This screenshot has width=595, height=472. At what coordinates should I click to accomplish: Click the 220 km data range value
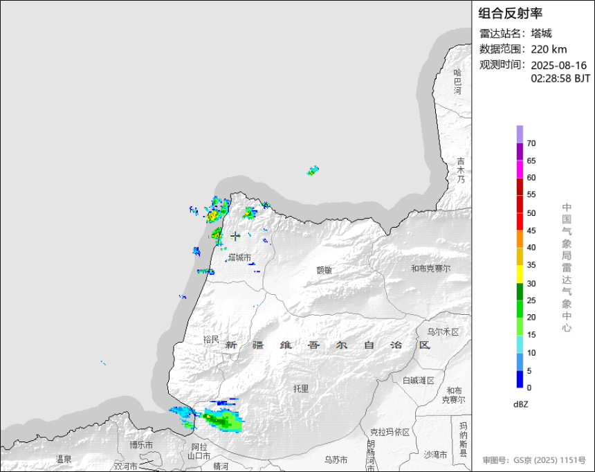pos(549,49)
